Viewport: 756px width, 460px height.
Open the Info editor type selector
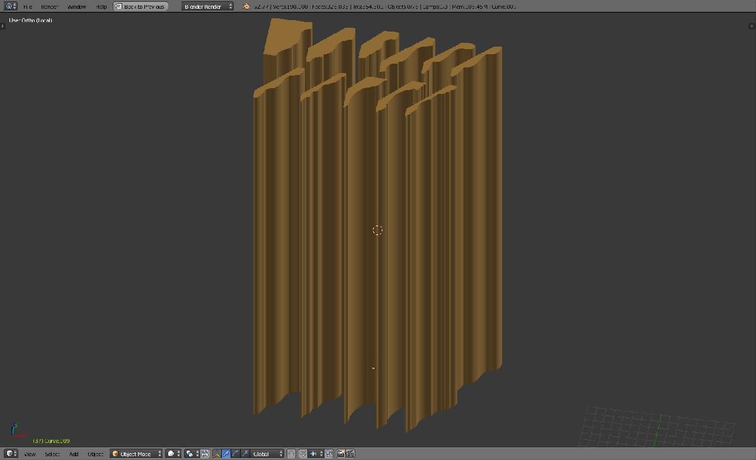pyautogui.click(x=10, y=6)
